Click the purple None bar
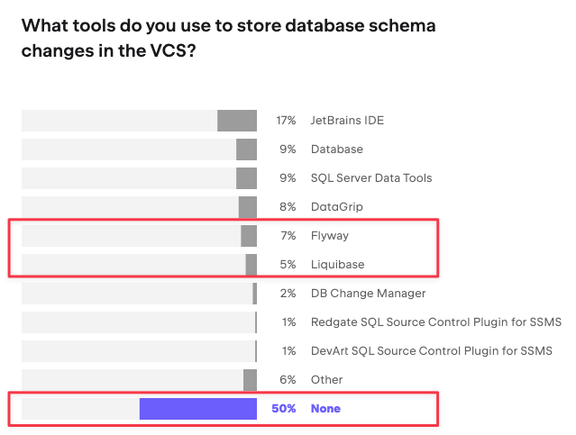This screenshot has width=576, height=435. tap(198, 409)
